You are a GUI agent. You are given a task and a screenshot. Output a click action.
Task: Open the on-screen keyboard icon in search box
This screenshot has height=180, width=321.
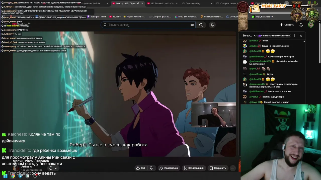click(x=192, y=25)
